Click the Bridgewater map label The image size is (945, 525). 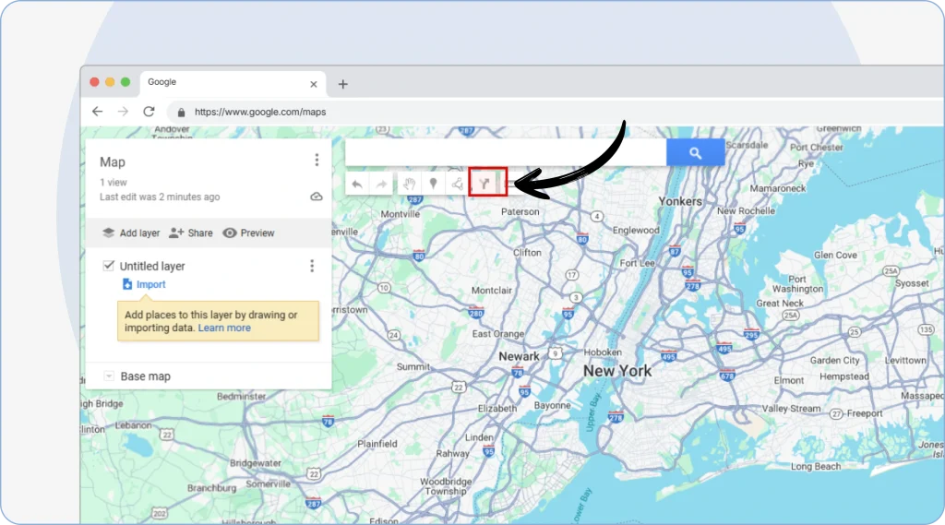pos(255,463)
